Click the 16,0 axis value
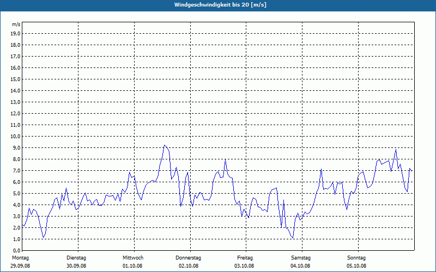This screenshot has height=272, width=436. click(15, 67)
